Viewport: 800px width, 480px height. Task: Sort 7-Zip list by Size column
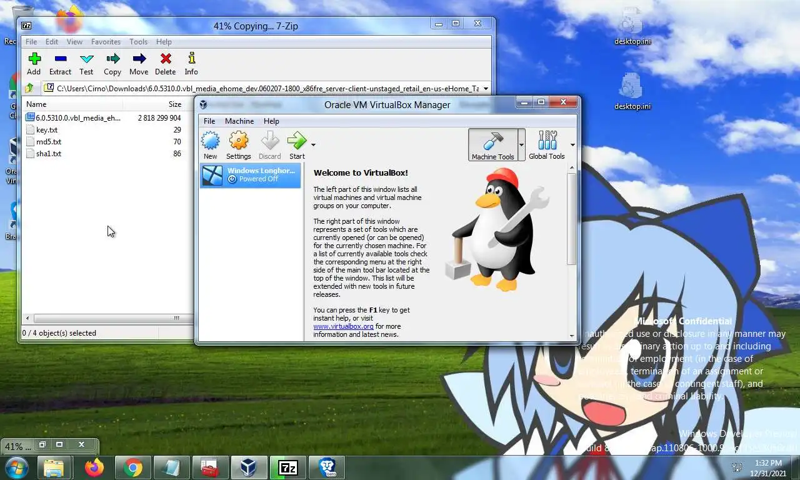coord(153,104)
